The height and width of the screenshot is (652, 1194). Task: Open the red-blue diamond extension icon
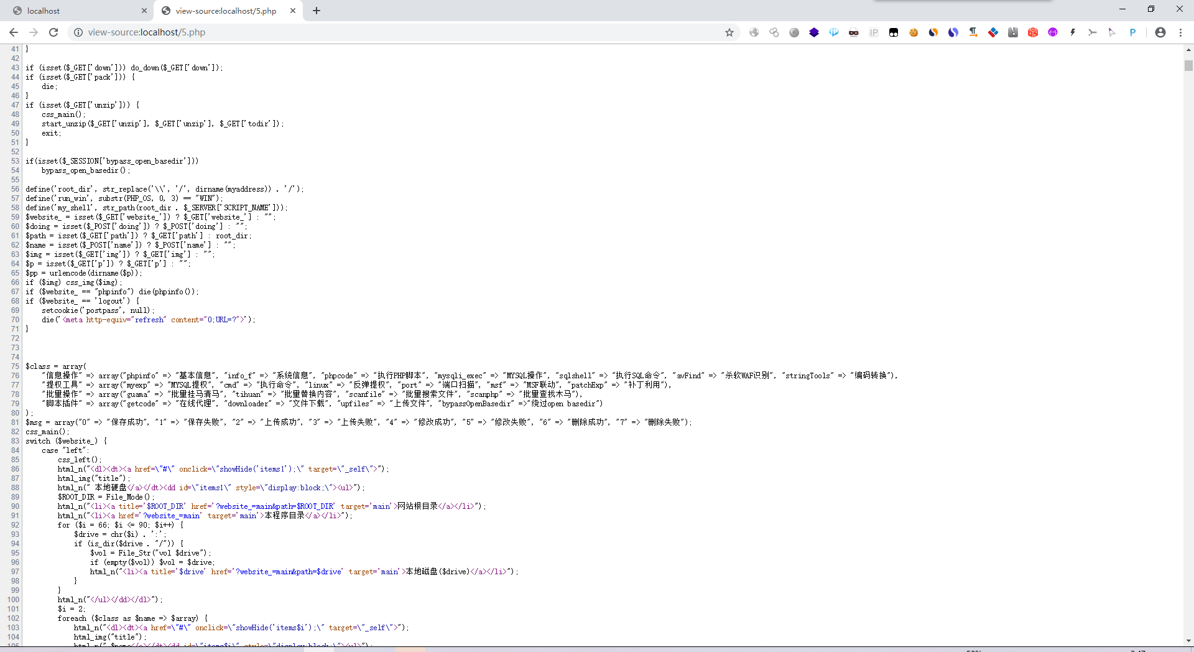coord(993,32)
